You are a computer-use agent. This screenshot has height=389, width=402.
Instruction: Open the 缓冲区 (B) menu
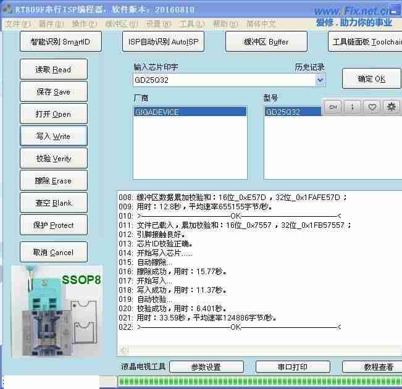coord(121,24)
